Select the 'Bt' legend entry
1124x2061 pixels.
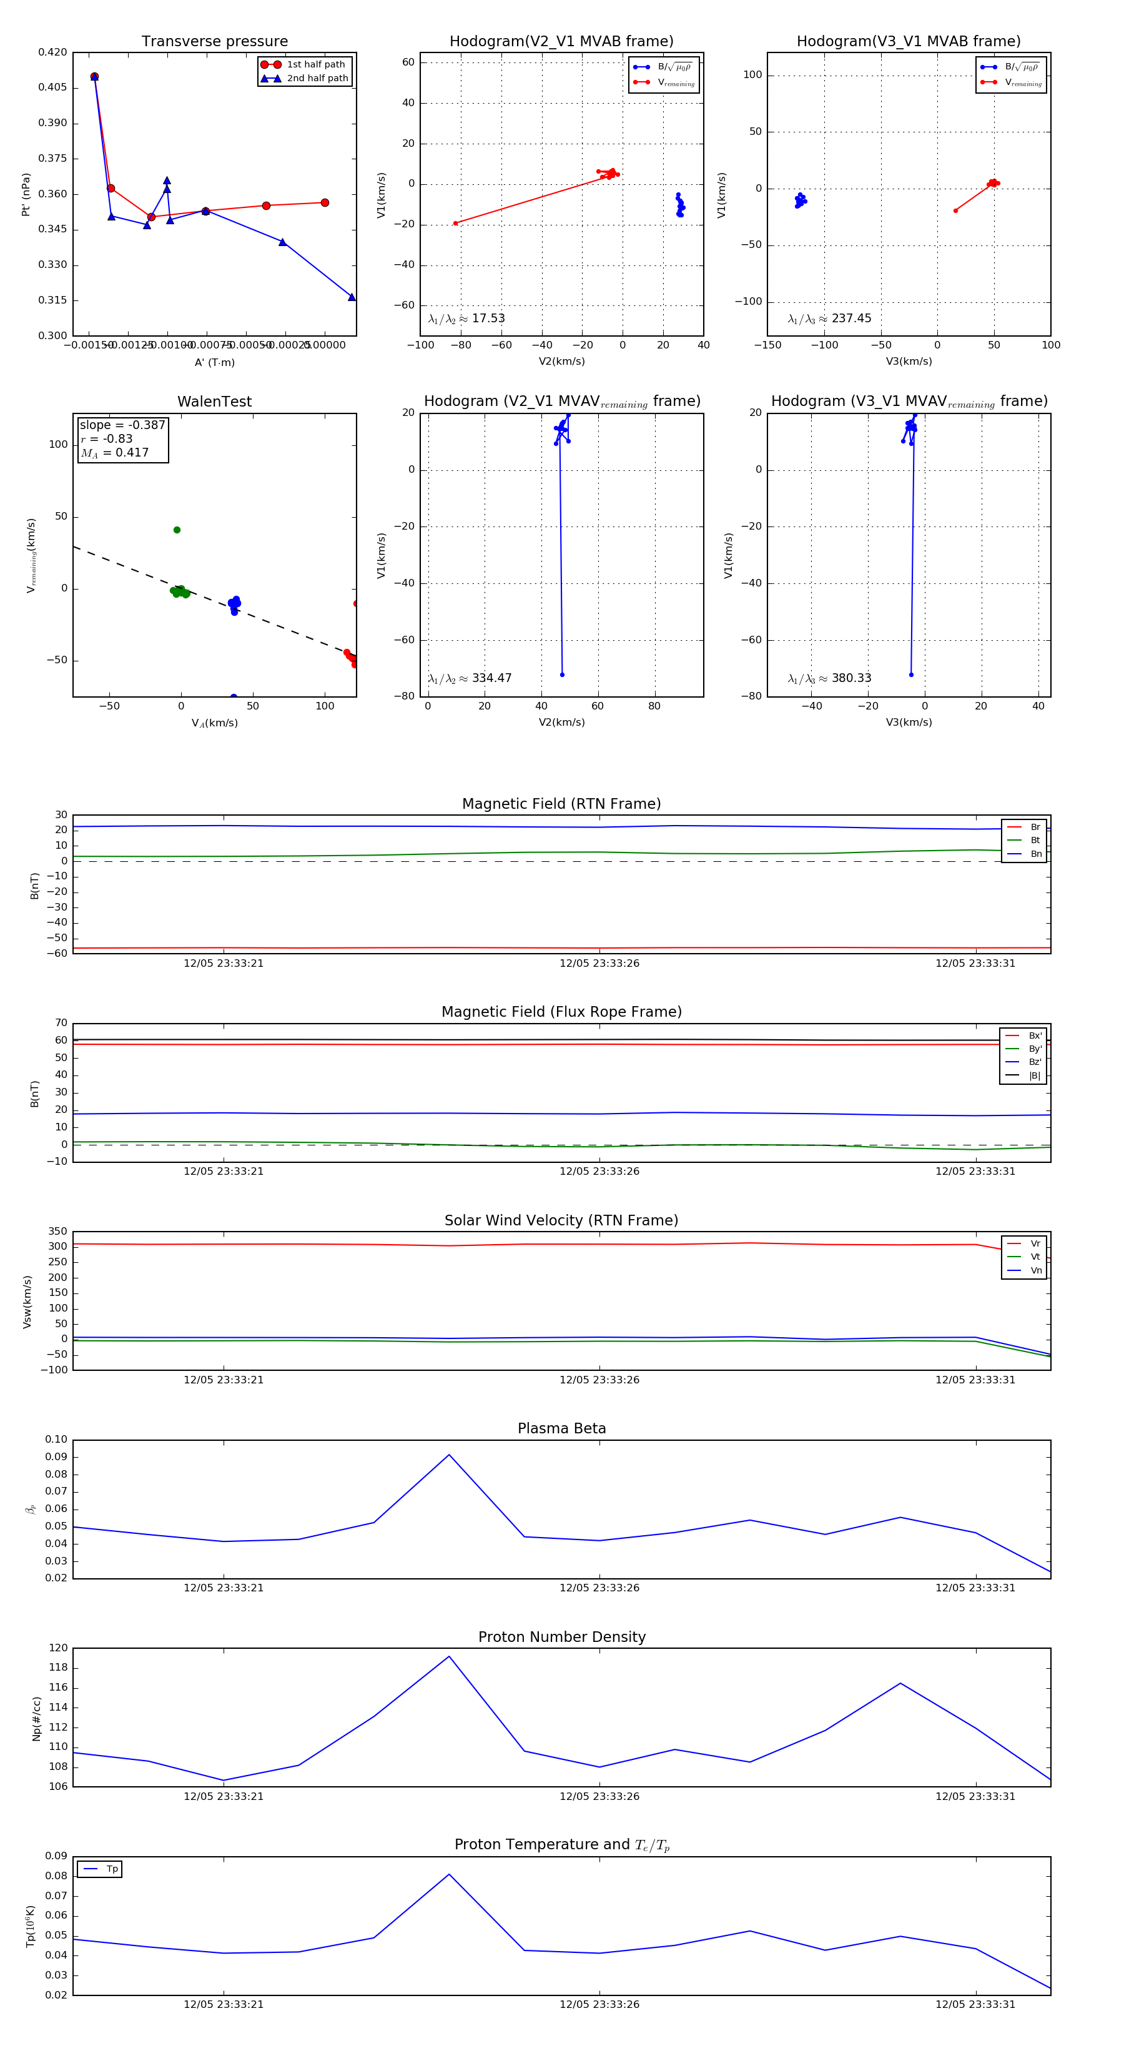(1024, 840)
